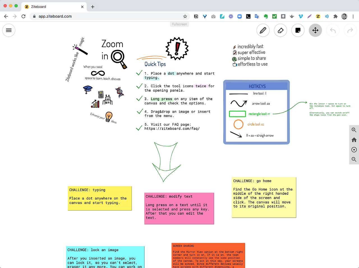Image resolution: width=359 pixels, height=268 pixels.
Task: Click the HOTKEYS panel header
Action: click(x=257, y=86)
